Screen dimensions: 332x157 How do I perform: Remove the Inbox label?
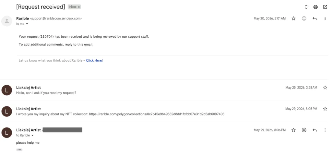pyautogui.click(x=79, y=7)
